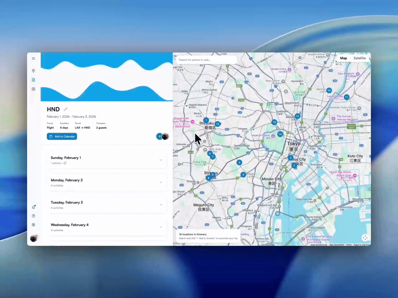Click the 2 guests travelers value
Viewport: 398px width, 298px height.
click(101, 128)
